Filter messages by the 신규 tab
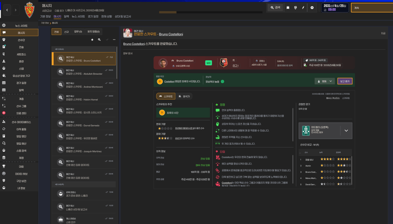The height and width of the screenshot is (224, 393). (66, 32)
